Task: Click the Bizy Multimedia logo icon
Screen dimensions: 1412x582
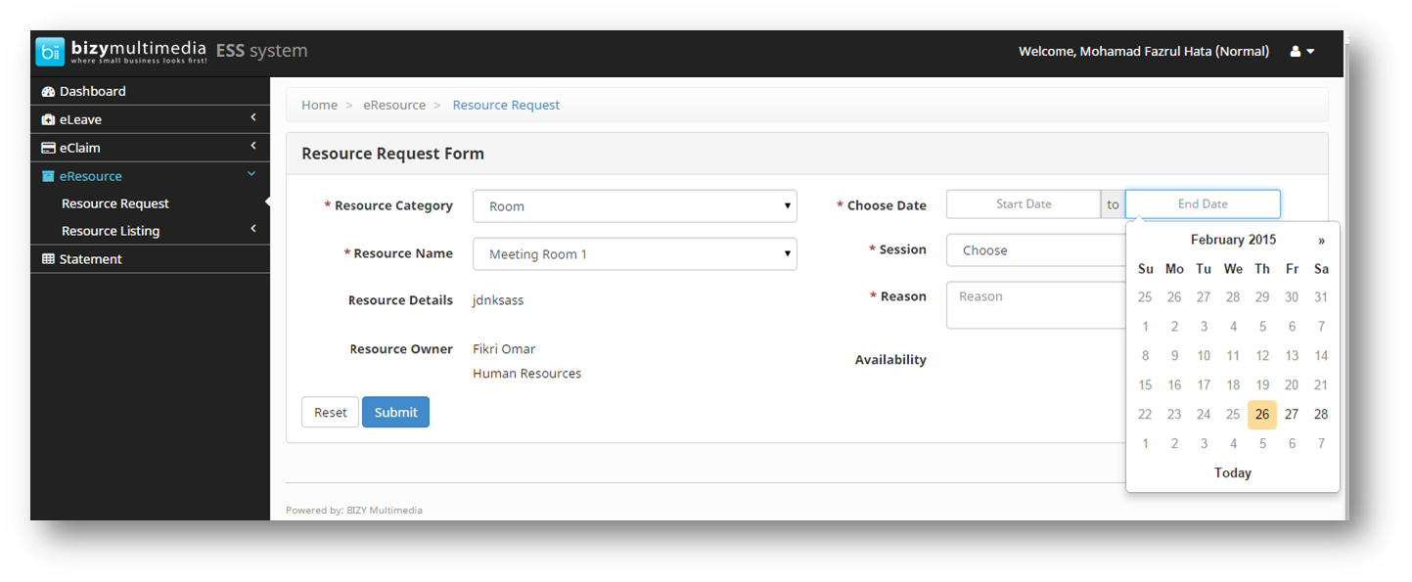Action: click(x=50, y=51)
